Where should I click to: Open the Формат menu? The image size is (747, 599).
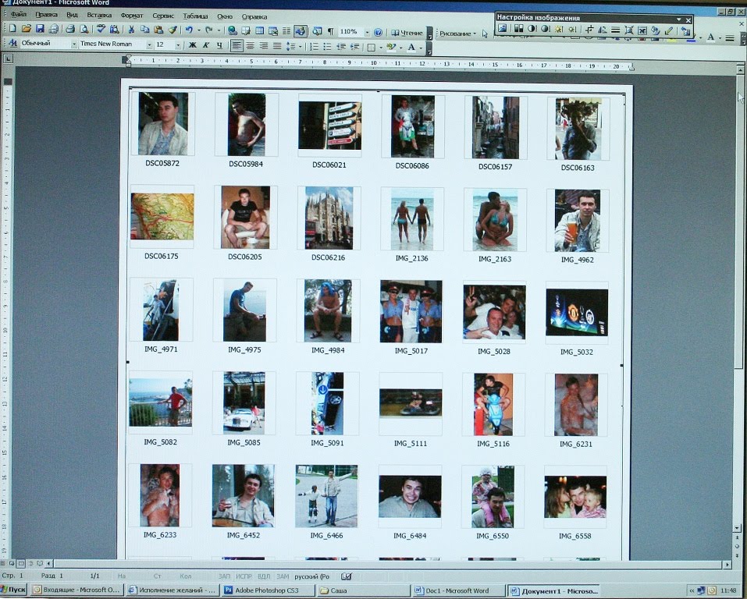tap(131, 16)
